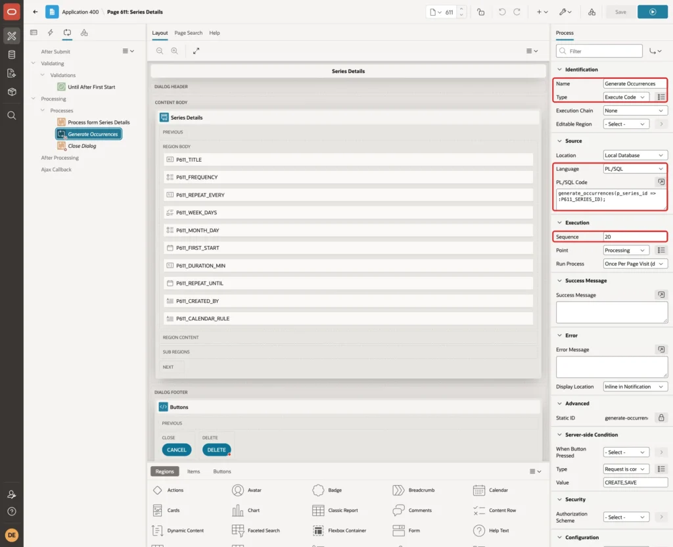Open Authorization Scheme select list
The height and width of the screenshot is (547, 673).
point(626,517)
